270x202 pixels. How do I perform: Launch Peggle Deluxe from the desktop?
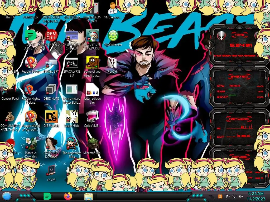tap(31, 65)
